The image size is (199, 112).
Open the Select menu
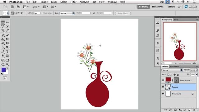[x=64, y=2]
